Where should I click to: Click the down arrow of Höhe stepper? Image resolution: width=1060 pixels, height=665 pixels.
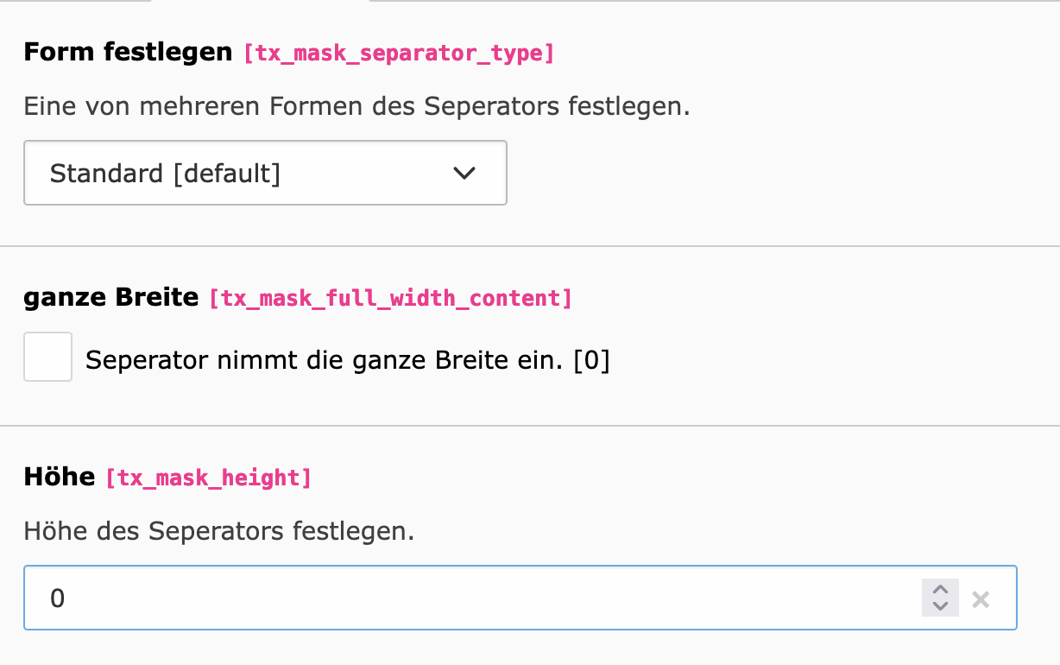pyautogui.click(x=940, y=606)
